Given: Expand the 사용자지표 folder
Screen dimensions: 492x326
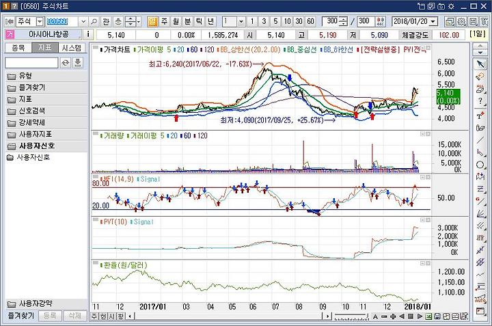Looking at the screenshot, I should coord(46,134).
